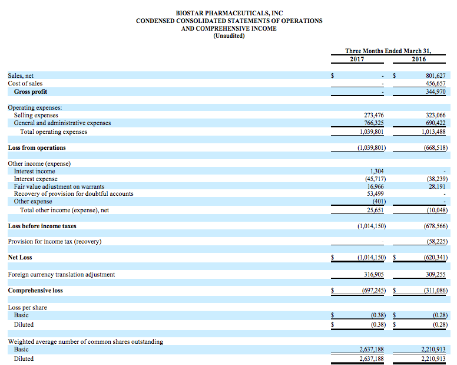Click 'Weighted average number of common shares' label
Viewport: 457px width, 365px height.
click(85, 341)
